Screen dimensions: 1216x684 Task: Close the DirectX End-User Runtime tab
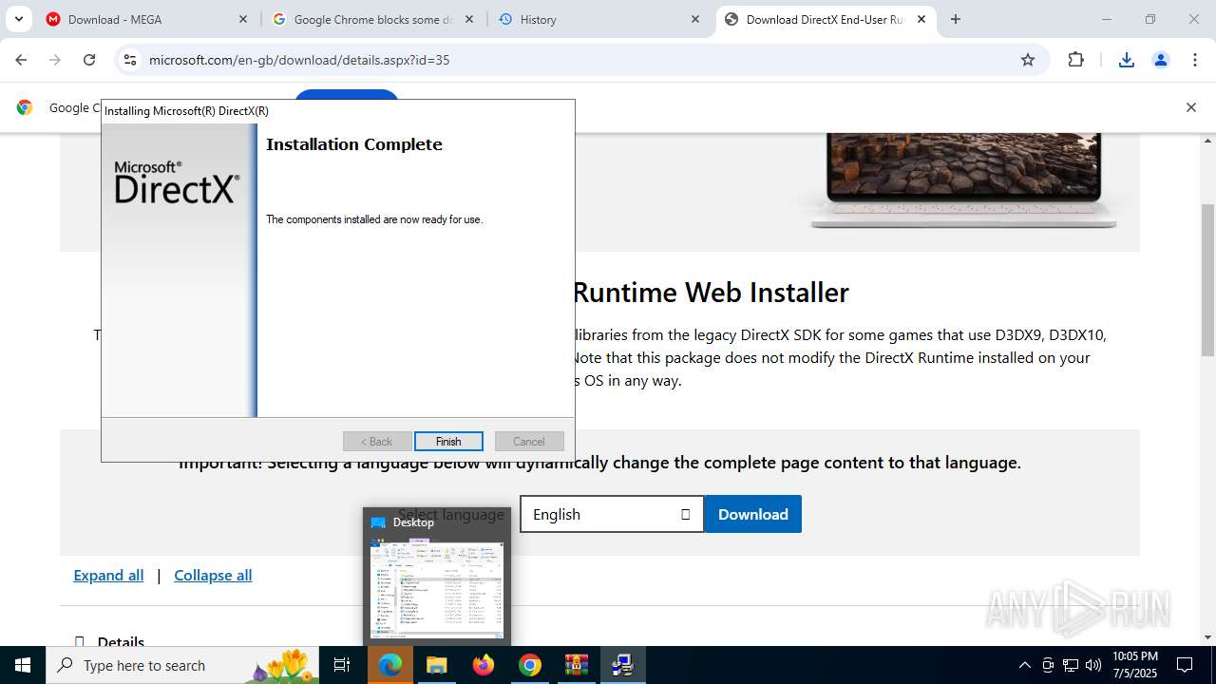[921, 19]
